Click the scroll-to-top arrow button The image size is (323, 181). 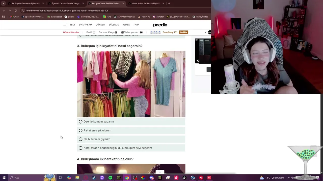tap(160, 172)
